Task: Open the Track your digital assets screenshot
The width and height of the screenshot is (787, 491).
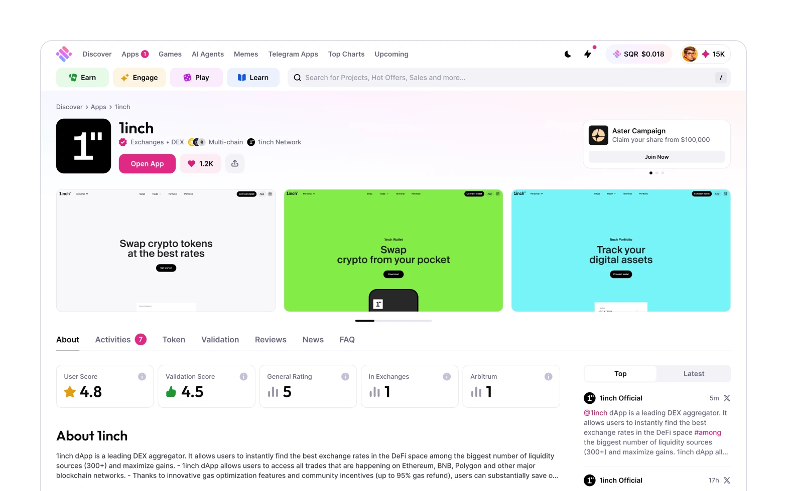Action: coord(621,251)
